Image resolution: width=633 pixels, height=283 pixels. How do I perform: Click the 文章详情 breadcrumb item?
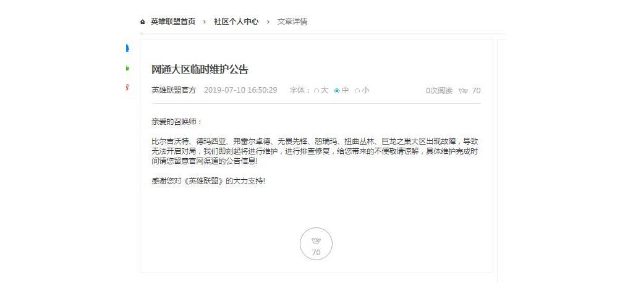click(292, 22)
